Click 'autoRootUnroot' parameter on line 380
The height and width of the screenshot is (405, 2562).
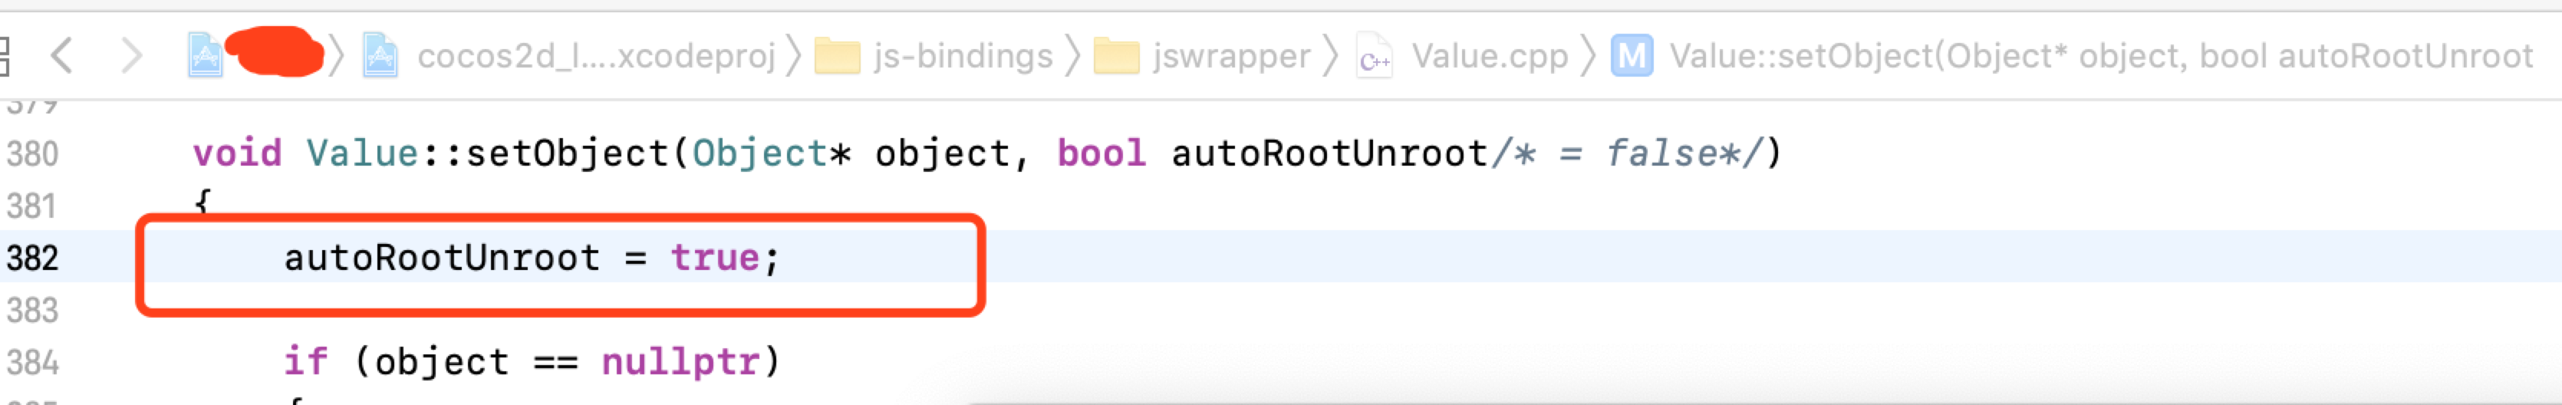coord(1330,153)
